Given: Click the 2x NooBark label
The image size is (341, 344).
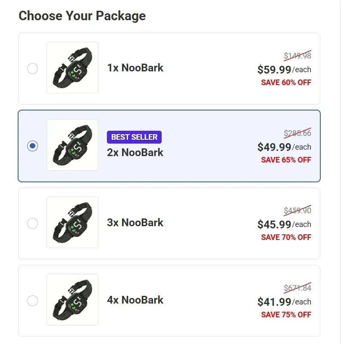Looking at the screenshot, I should [135, 152].
